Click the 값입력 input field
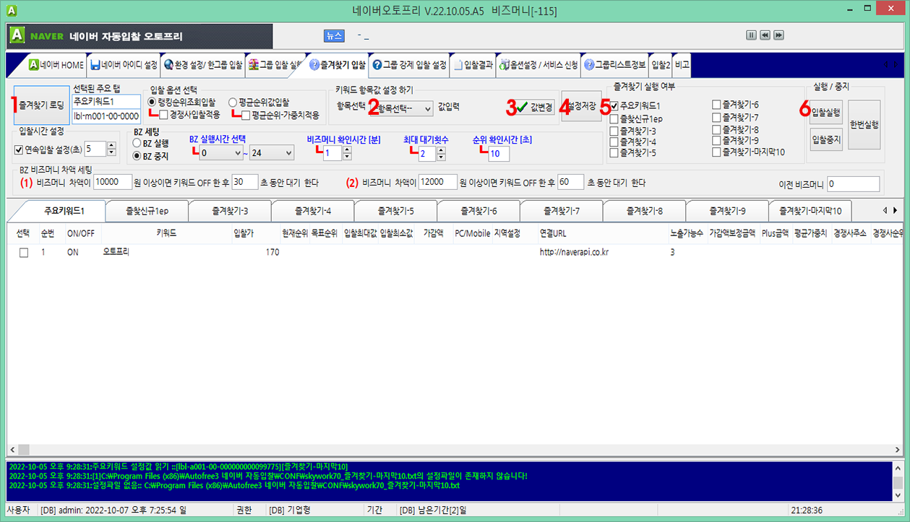 481,108
